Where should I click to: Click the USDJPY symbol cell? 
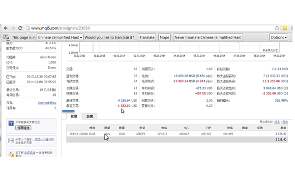click(x=140, y=134)
